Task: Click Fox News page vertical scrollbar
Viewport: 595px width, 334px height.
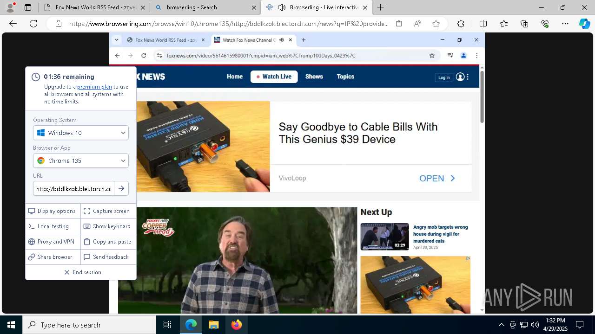Action: tap(482, 97)
